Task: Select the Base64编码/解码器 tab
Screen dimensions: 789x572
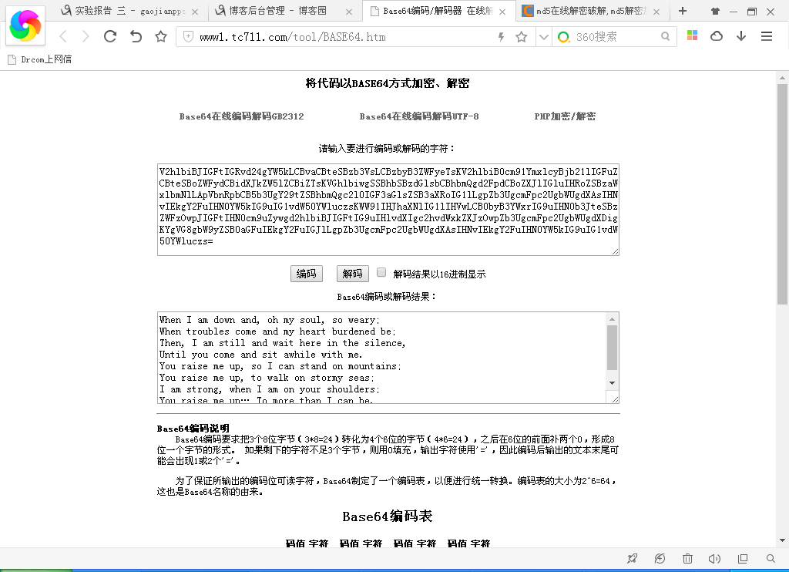Action: 439,11
